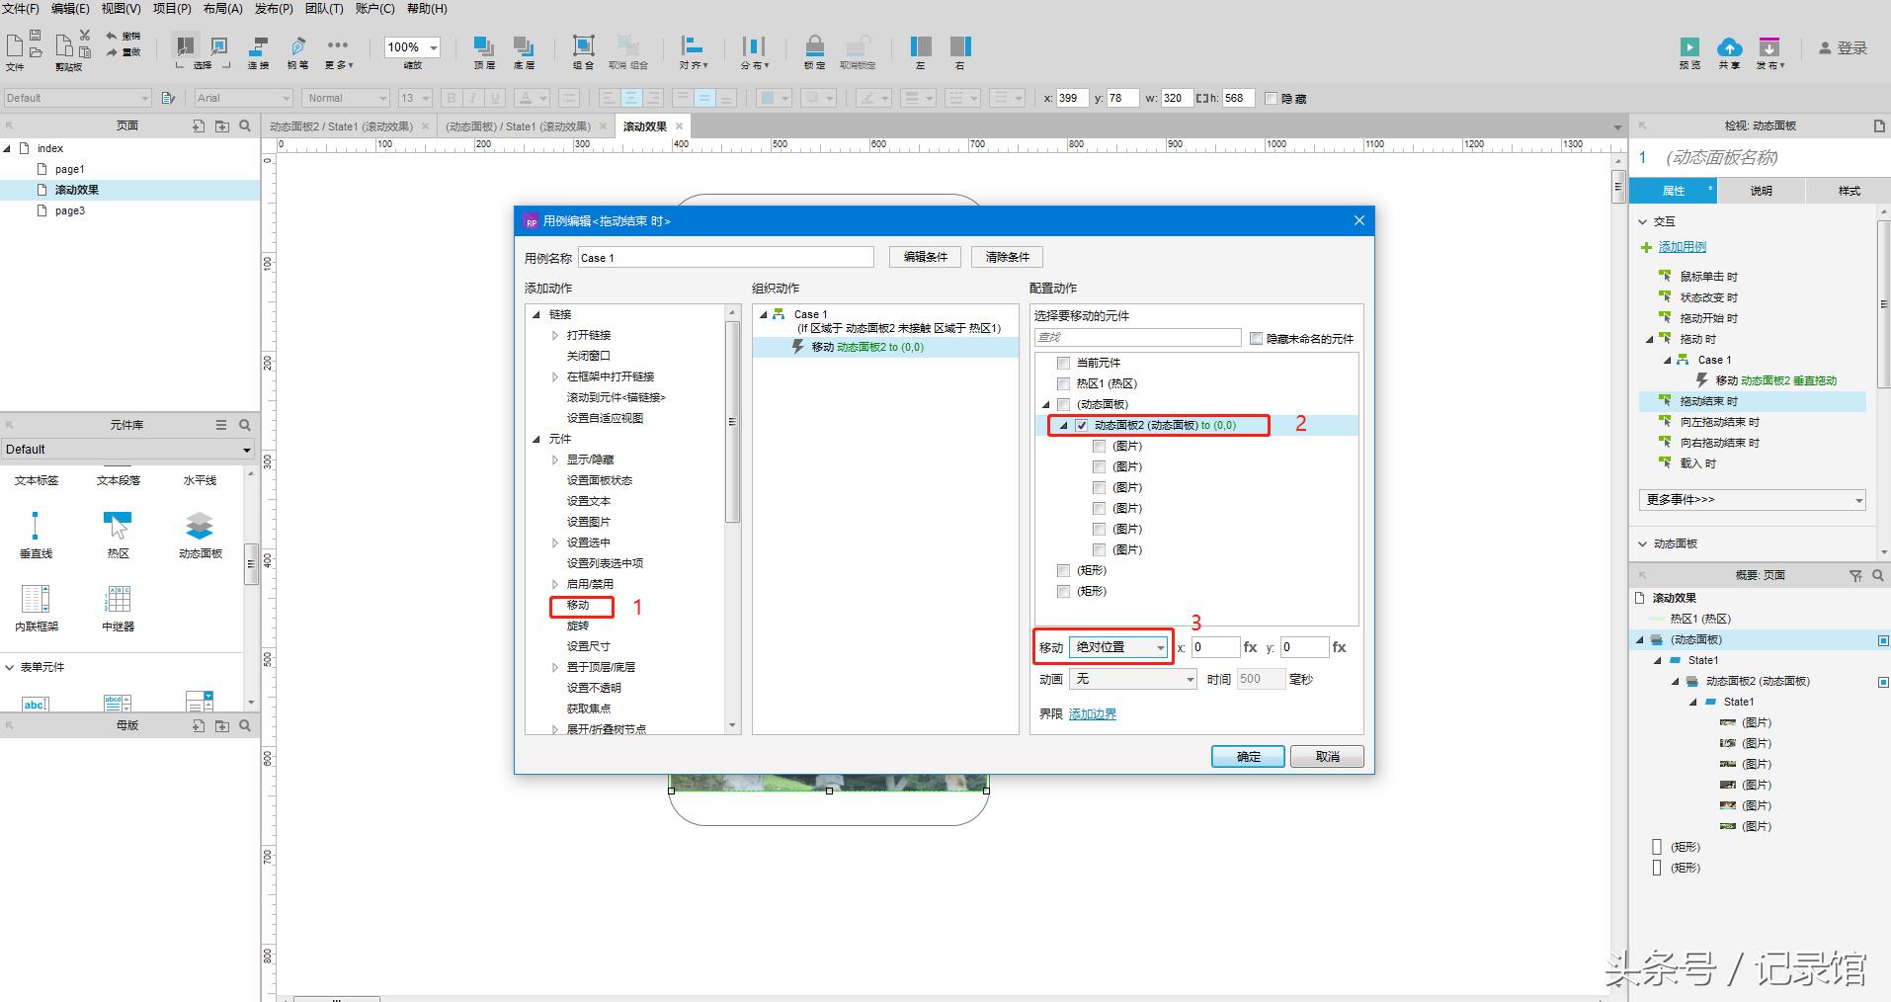This screenshot has width=1891, height=1002.
Task: Check the first (图片) checkbox
Action: (1099, 446)
